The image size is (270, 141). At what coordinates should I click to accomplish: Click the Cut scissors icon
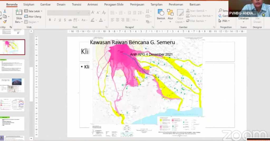[5, 11]
